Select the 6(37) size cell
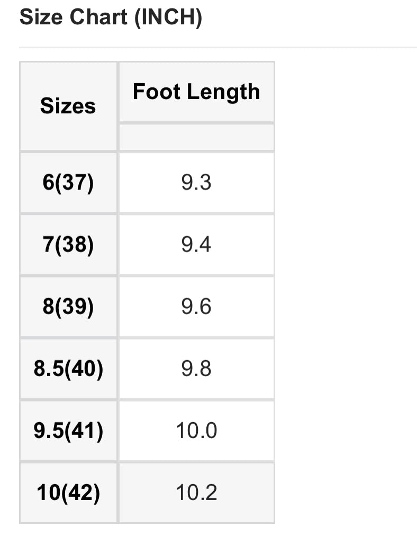 click(68, 183)
